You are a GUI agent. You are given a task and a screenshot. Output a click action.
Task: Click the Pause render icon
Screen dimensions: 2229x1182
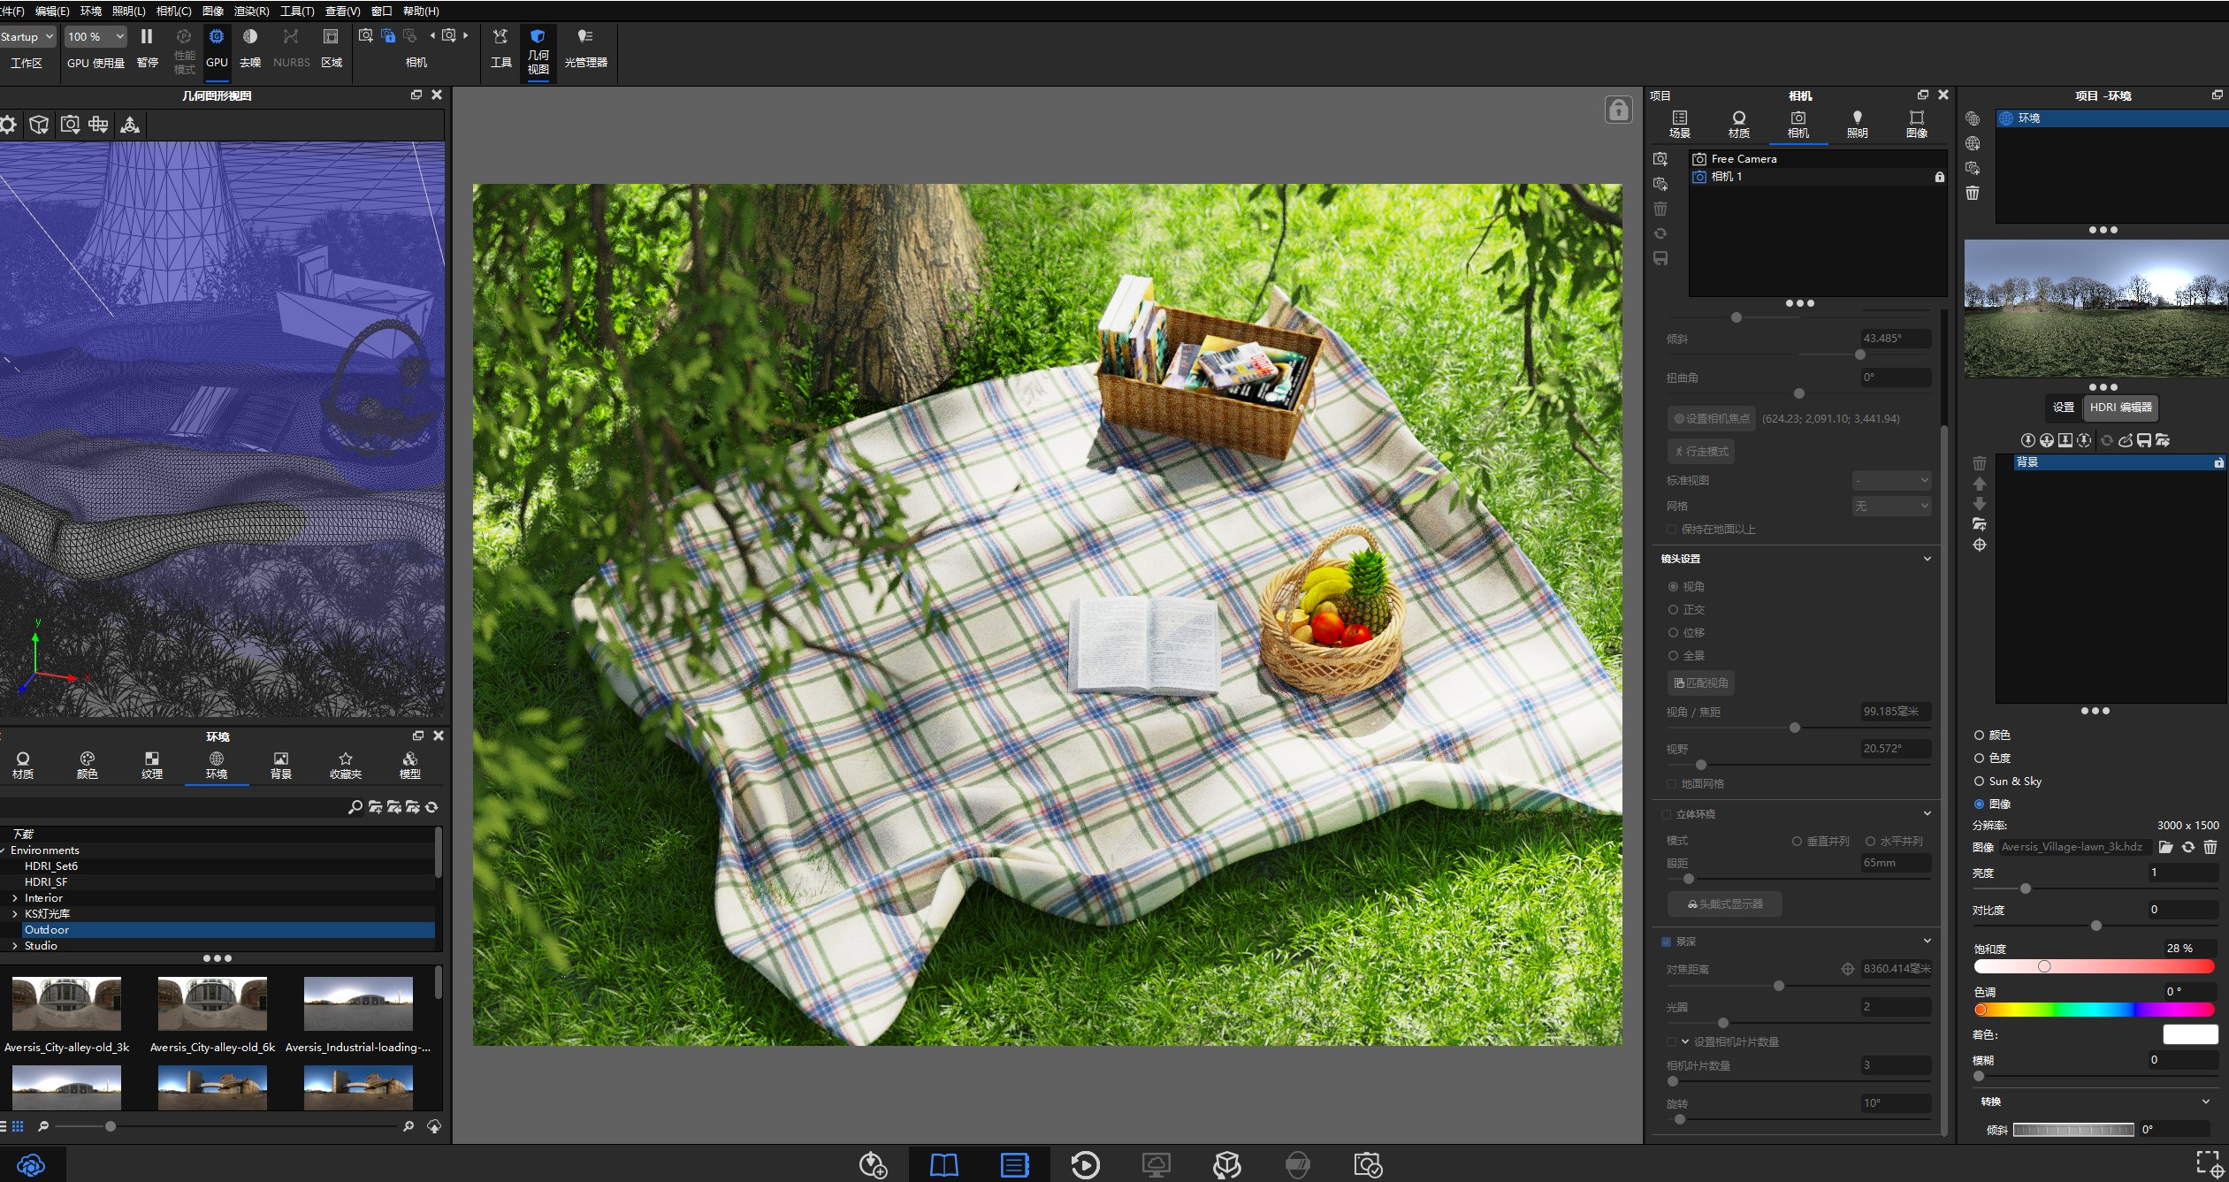click(x=147, y=37)
